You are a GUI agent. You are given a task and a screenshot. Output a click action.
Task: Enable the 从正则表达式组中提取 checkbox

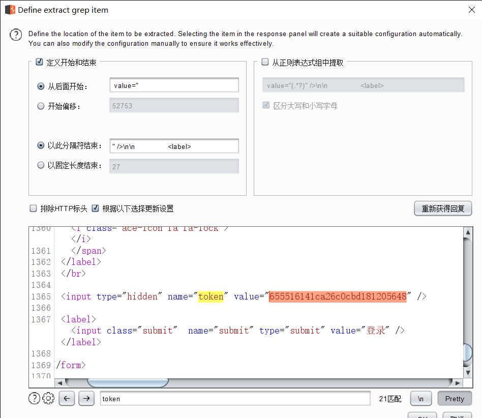point(265,62)
